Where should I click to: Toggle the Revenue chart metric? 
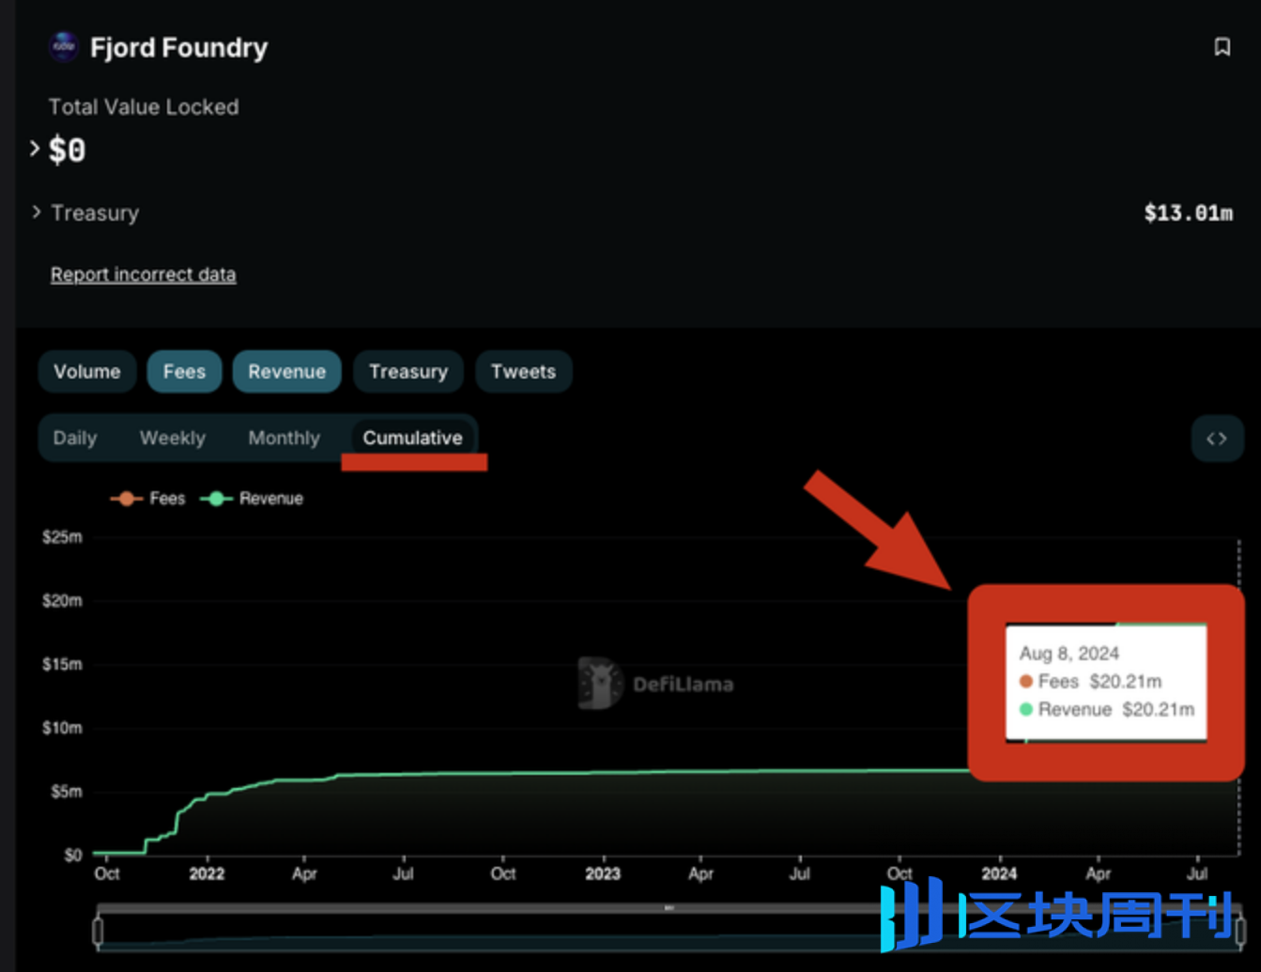[286, 372]
